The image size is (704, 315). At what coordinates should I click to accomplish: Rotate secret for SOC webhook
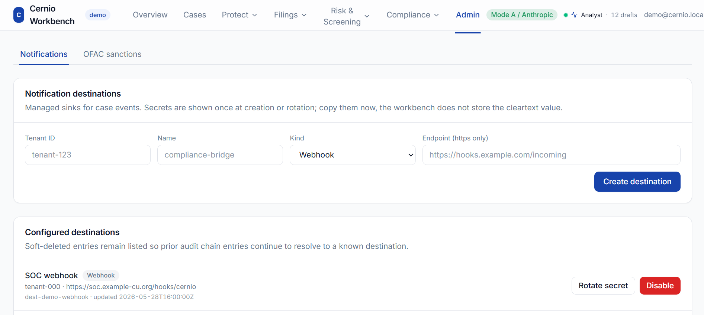(603, 286)
